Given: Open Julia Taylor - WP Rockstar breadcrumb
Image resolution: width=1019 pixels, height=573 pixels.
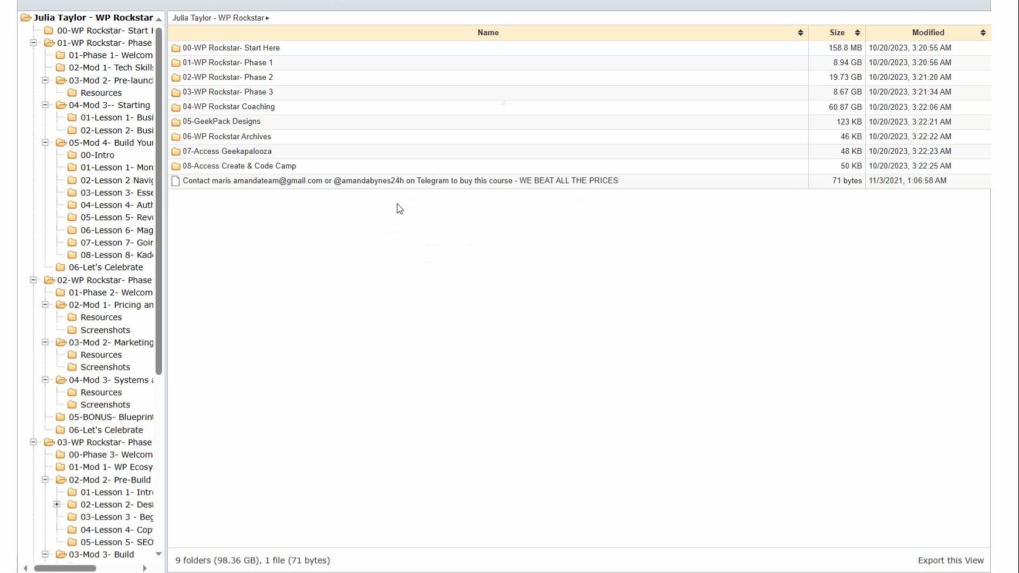Looking at the screenshot, I should pyautogui.click(x=218, y=18).
